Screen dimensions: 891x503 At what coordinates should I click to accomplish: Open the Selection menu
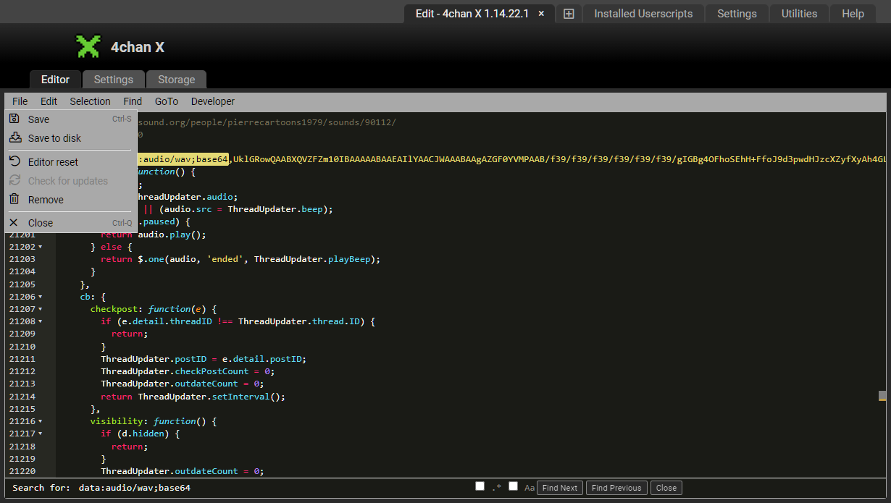click(90, 101)
